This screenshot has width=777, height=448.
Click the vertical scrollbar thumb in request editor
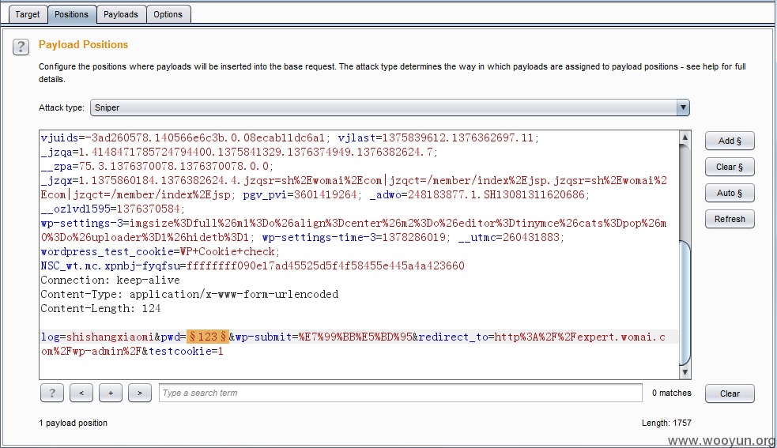[685, 303]
